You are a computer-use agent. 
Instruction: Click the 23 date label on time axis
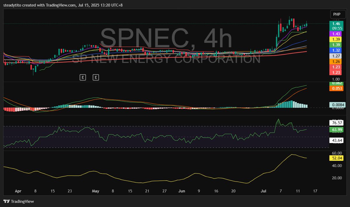(69, 191)
